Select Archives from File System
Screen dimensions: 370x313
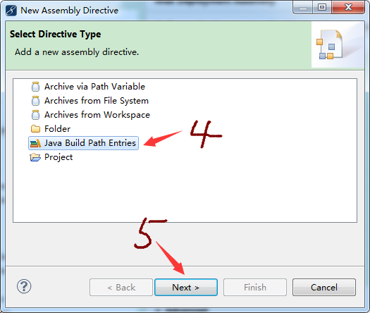pyautogui.click(x=97, y=101)
